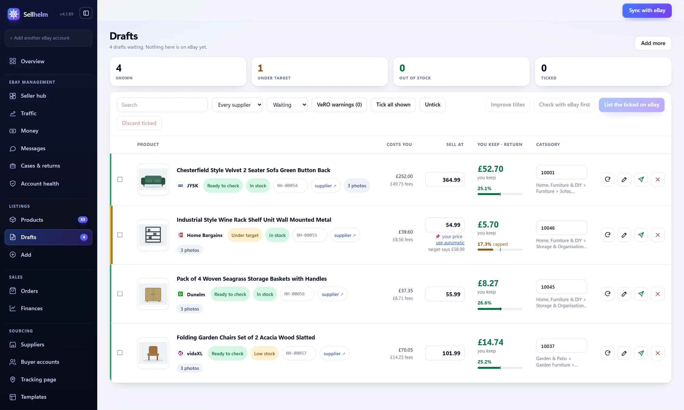Tick the Woven Seagrass Baskets checkbox
The width and height of the screenshot is (684, 410).
pos(120,294)
